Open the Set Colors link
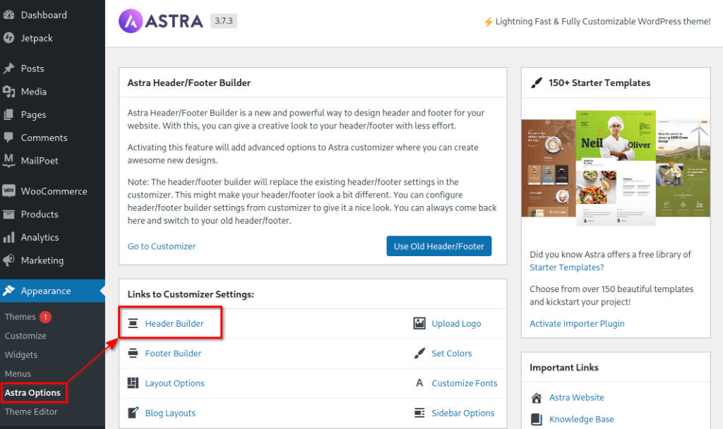The image size is (723, 429). [451, 354]
